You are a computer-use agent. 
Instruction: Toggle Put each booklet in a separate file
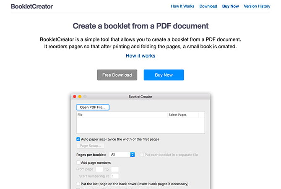click(142, 155)
